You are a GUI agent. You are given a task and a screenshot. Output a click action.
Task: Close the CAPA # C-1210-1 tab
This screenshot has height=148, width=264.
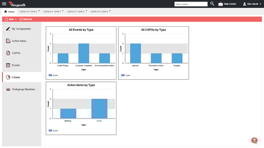[x=63, y=11]
